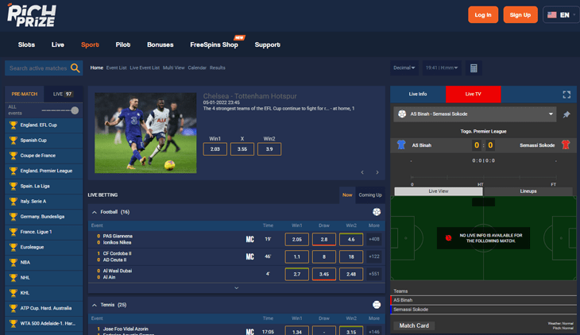
Task: Open the Live View tab
Action: 439,191
